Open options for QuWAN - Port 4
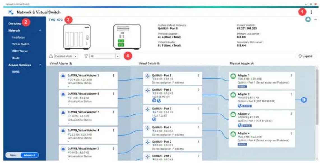The image size is (320, 163). click(x=198, y=127)
